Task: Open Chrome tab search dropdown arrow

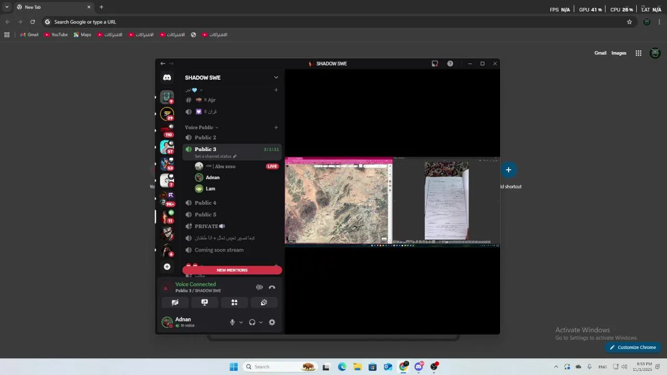Action: click(x=7, y=7)
